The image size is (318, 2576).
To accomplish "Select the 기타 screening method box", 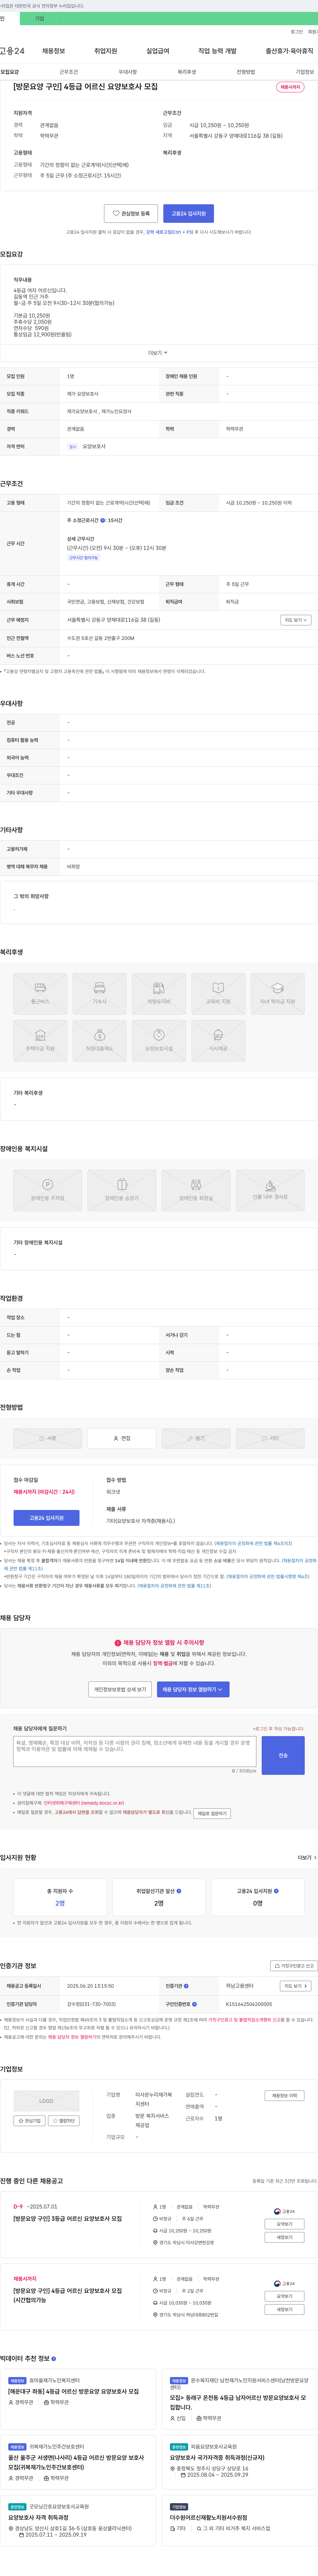I will 270,1438.
